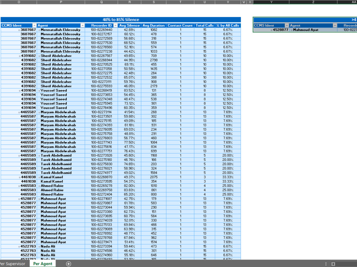The image size is (357, 267).
Task: Collapse the Youssef Saeed agent group button
Action: click(39, 90)
